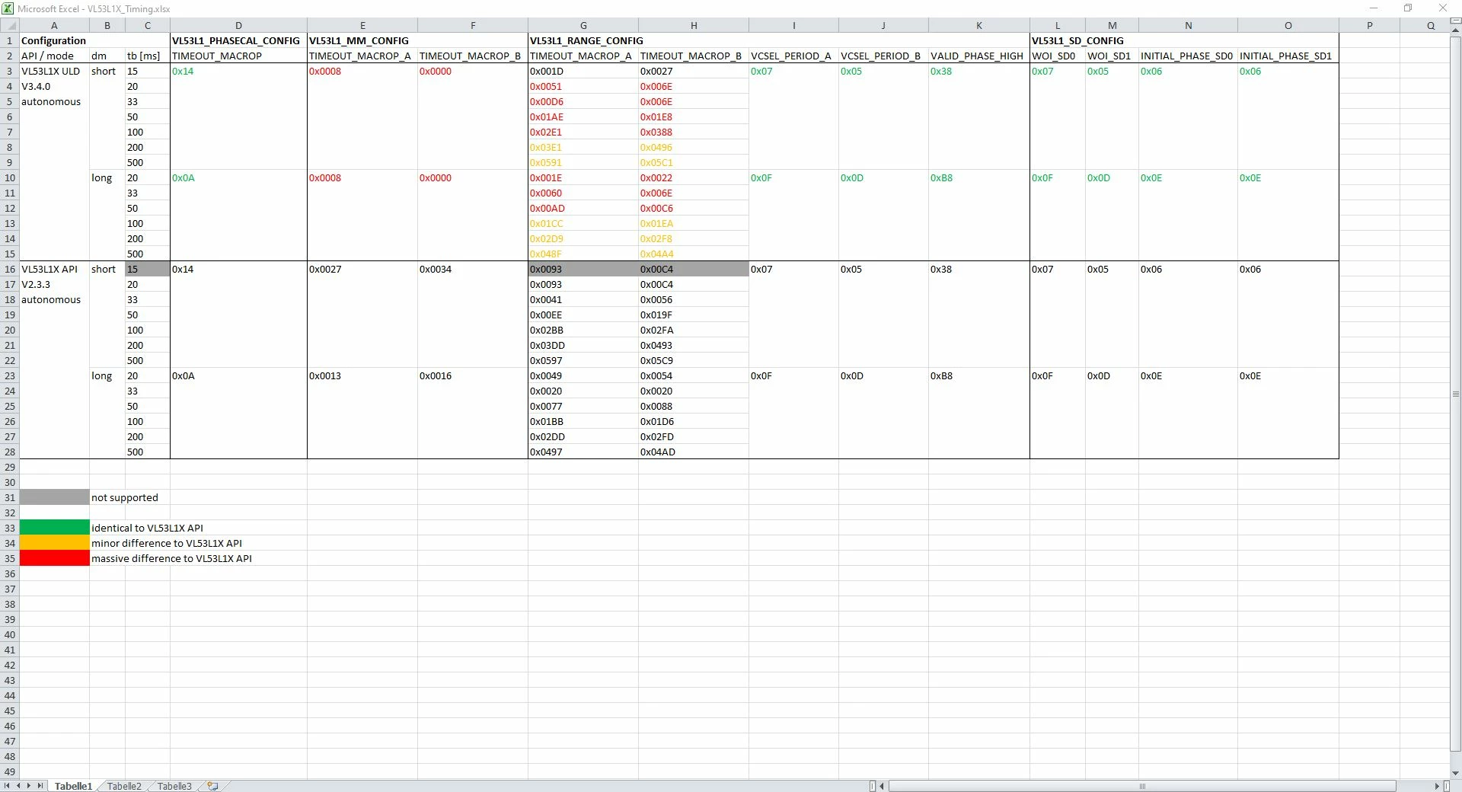The width and height of the screenshot is (1462, 792).
Task: Open the Tabelle2 sheet tab
Action: click(124, 786)
